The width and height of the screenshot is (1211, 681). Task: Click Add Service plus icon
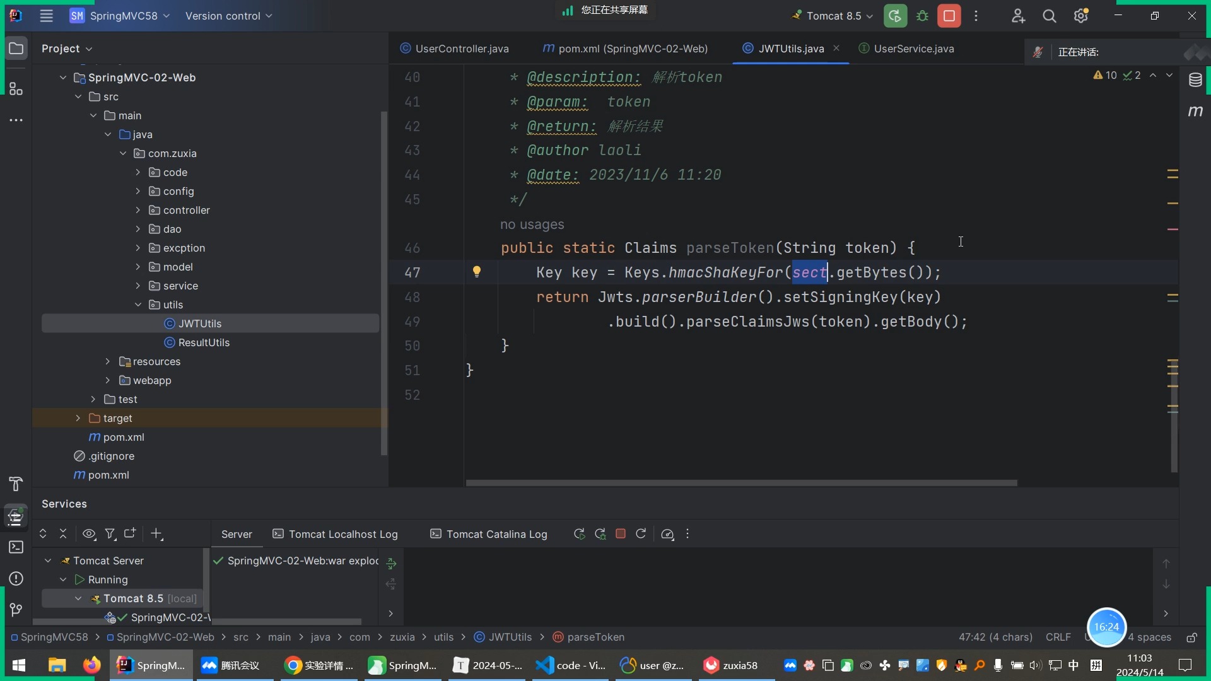pyautogui.click(x=156, y=534)
